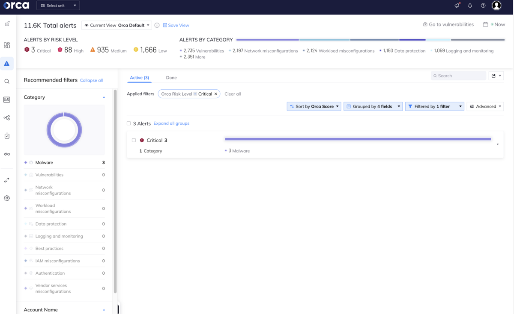The height and width of the screenshot is (314, 514).
Task: Open Grouped by 4 fields dropdown
Action: [373, 106]
